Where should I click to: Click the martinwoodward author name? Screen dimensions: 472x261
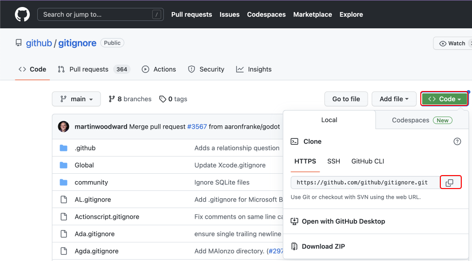[x=101, y=127]
